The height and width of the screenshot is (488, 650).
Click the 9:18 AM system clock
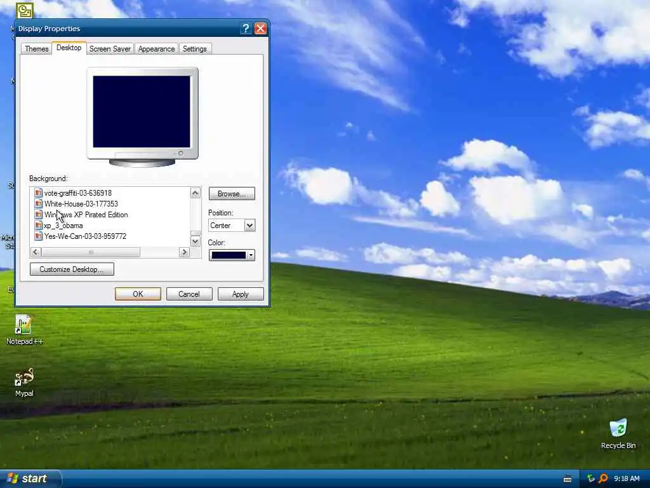tap(627, 478)
